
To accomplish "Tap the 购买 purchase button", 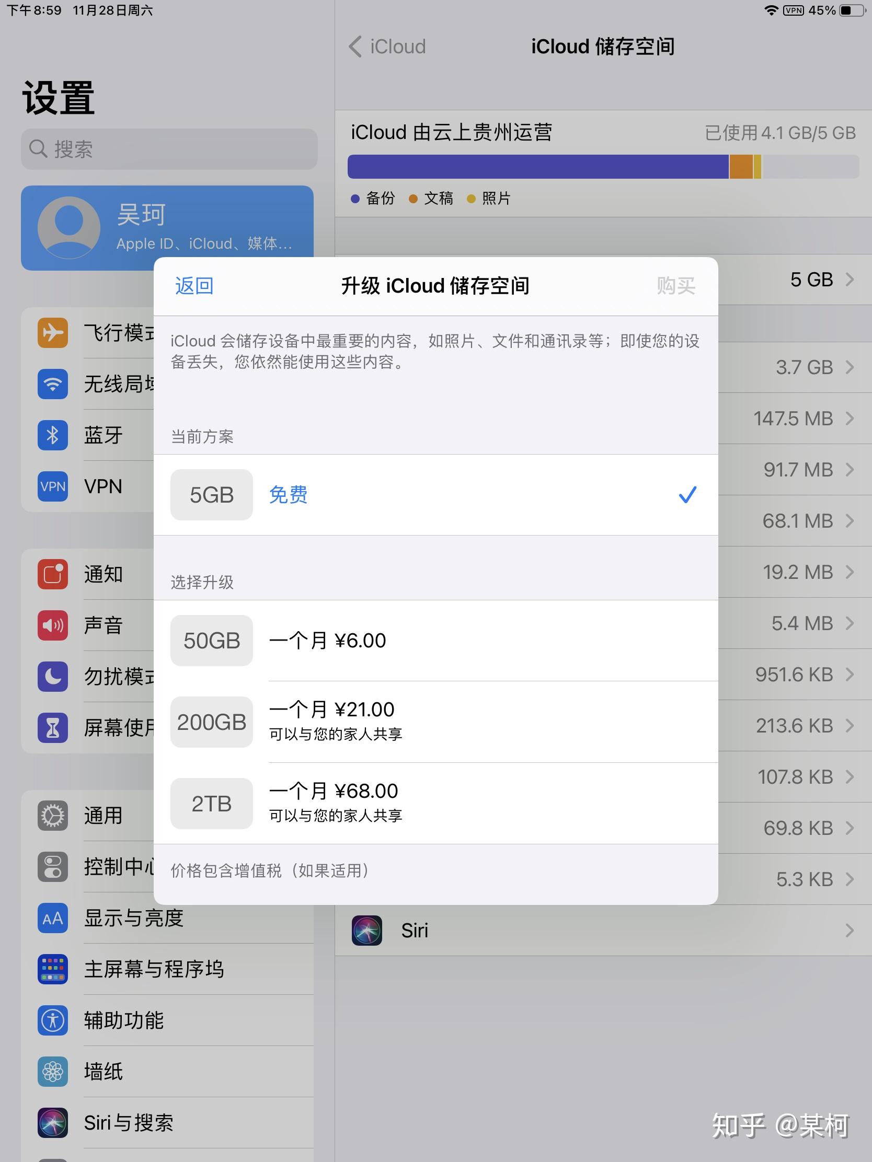I will 676,286.
